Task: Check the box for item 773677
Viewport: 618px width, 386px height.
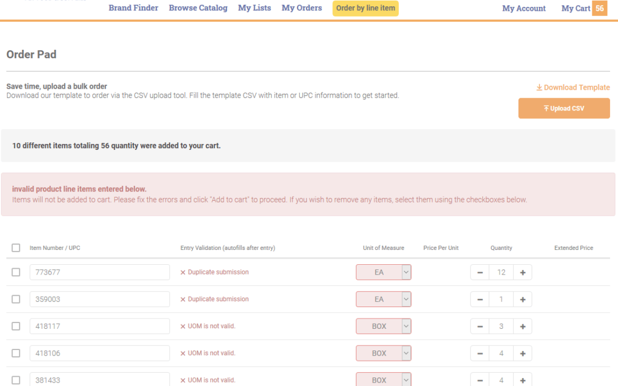Action: pyautogui.click(x=16, y=272)
